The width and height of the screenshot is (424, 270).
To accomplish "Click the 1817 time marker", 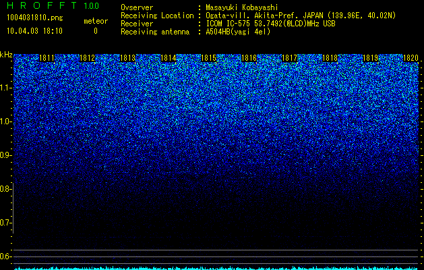I will [x=289, y=58].
